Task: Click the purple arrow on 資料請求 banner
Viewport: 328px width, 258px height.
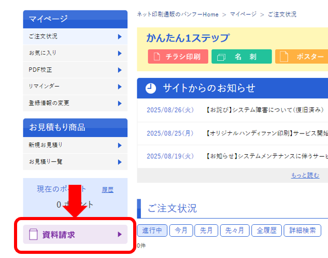Action: pyautogui.click(x=119, y=235)
